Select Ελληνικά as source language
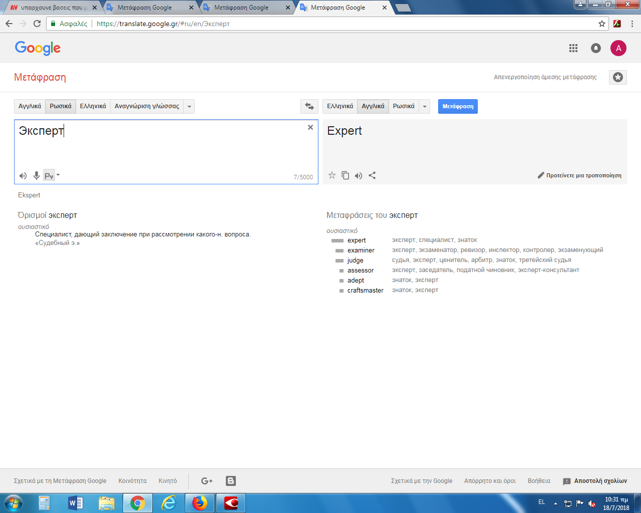 [x=93, y=106]
